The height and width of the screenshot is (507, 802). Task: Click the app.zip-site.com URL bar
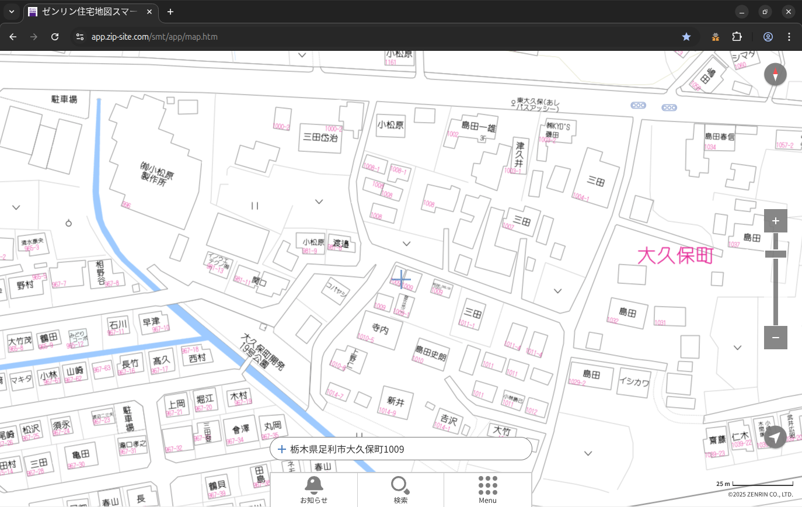[350, 37]
